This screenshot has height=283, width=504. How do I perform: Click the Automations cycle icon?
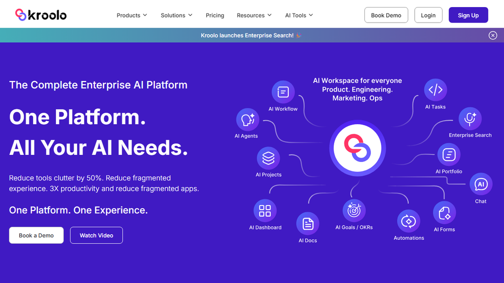(x=409, y=221)
